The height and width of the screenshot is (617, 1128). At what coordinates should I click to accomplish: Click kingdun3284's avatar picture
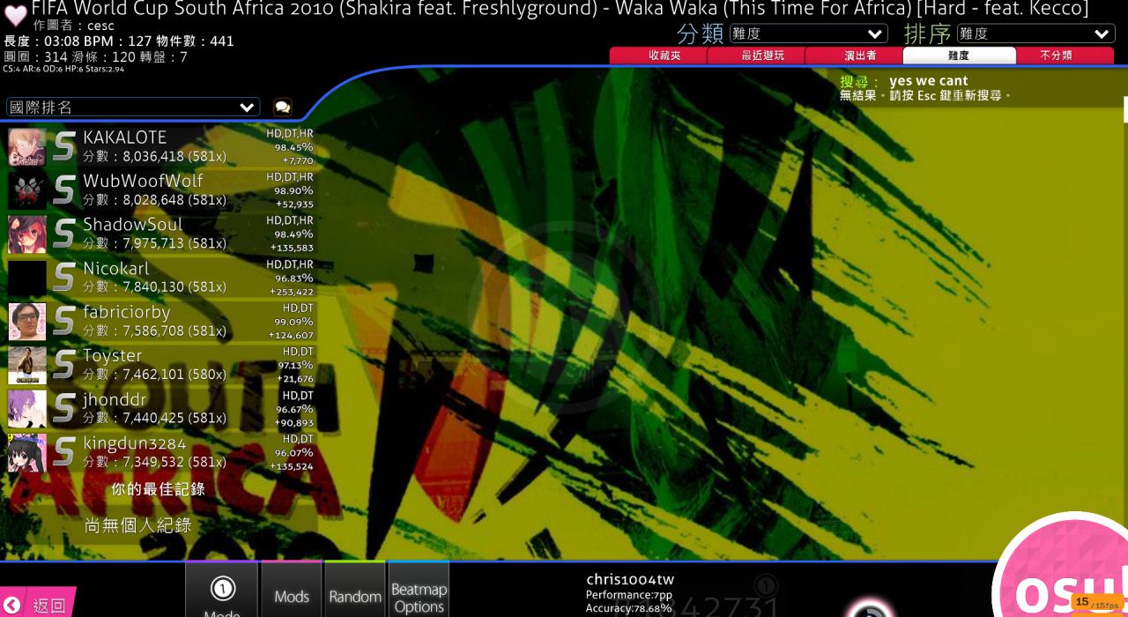27,452
